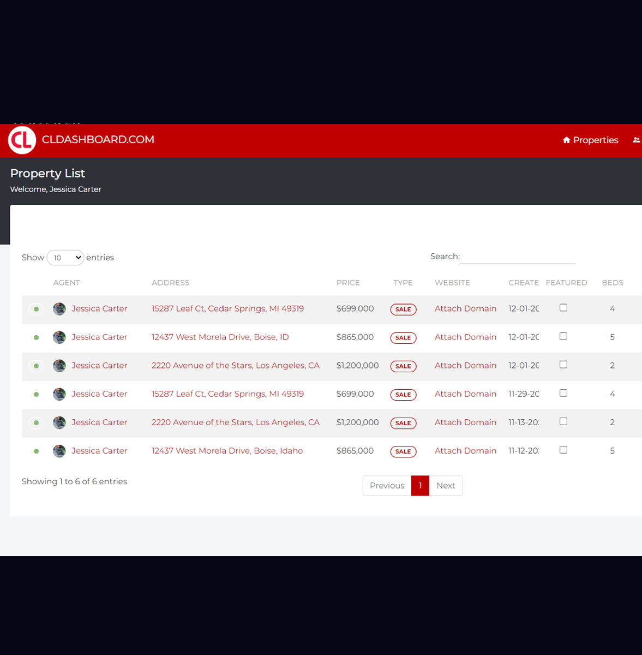Open 2220 Avenue of the Stars listing created 11-13
Viewport: 642px width, 655px height.
click(236, 422)
